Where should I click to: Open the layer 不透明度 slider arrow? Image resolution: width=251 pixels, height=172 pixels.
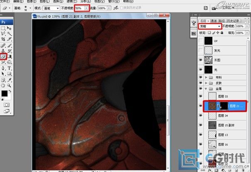[247, 26]
